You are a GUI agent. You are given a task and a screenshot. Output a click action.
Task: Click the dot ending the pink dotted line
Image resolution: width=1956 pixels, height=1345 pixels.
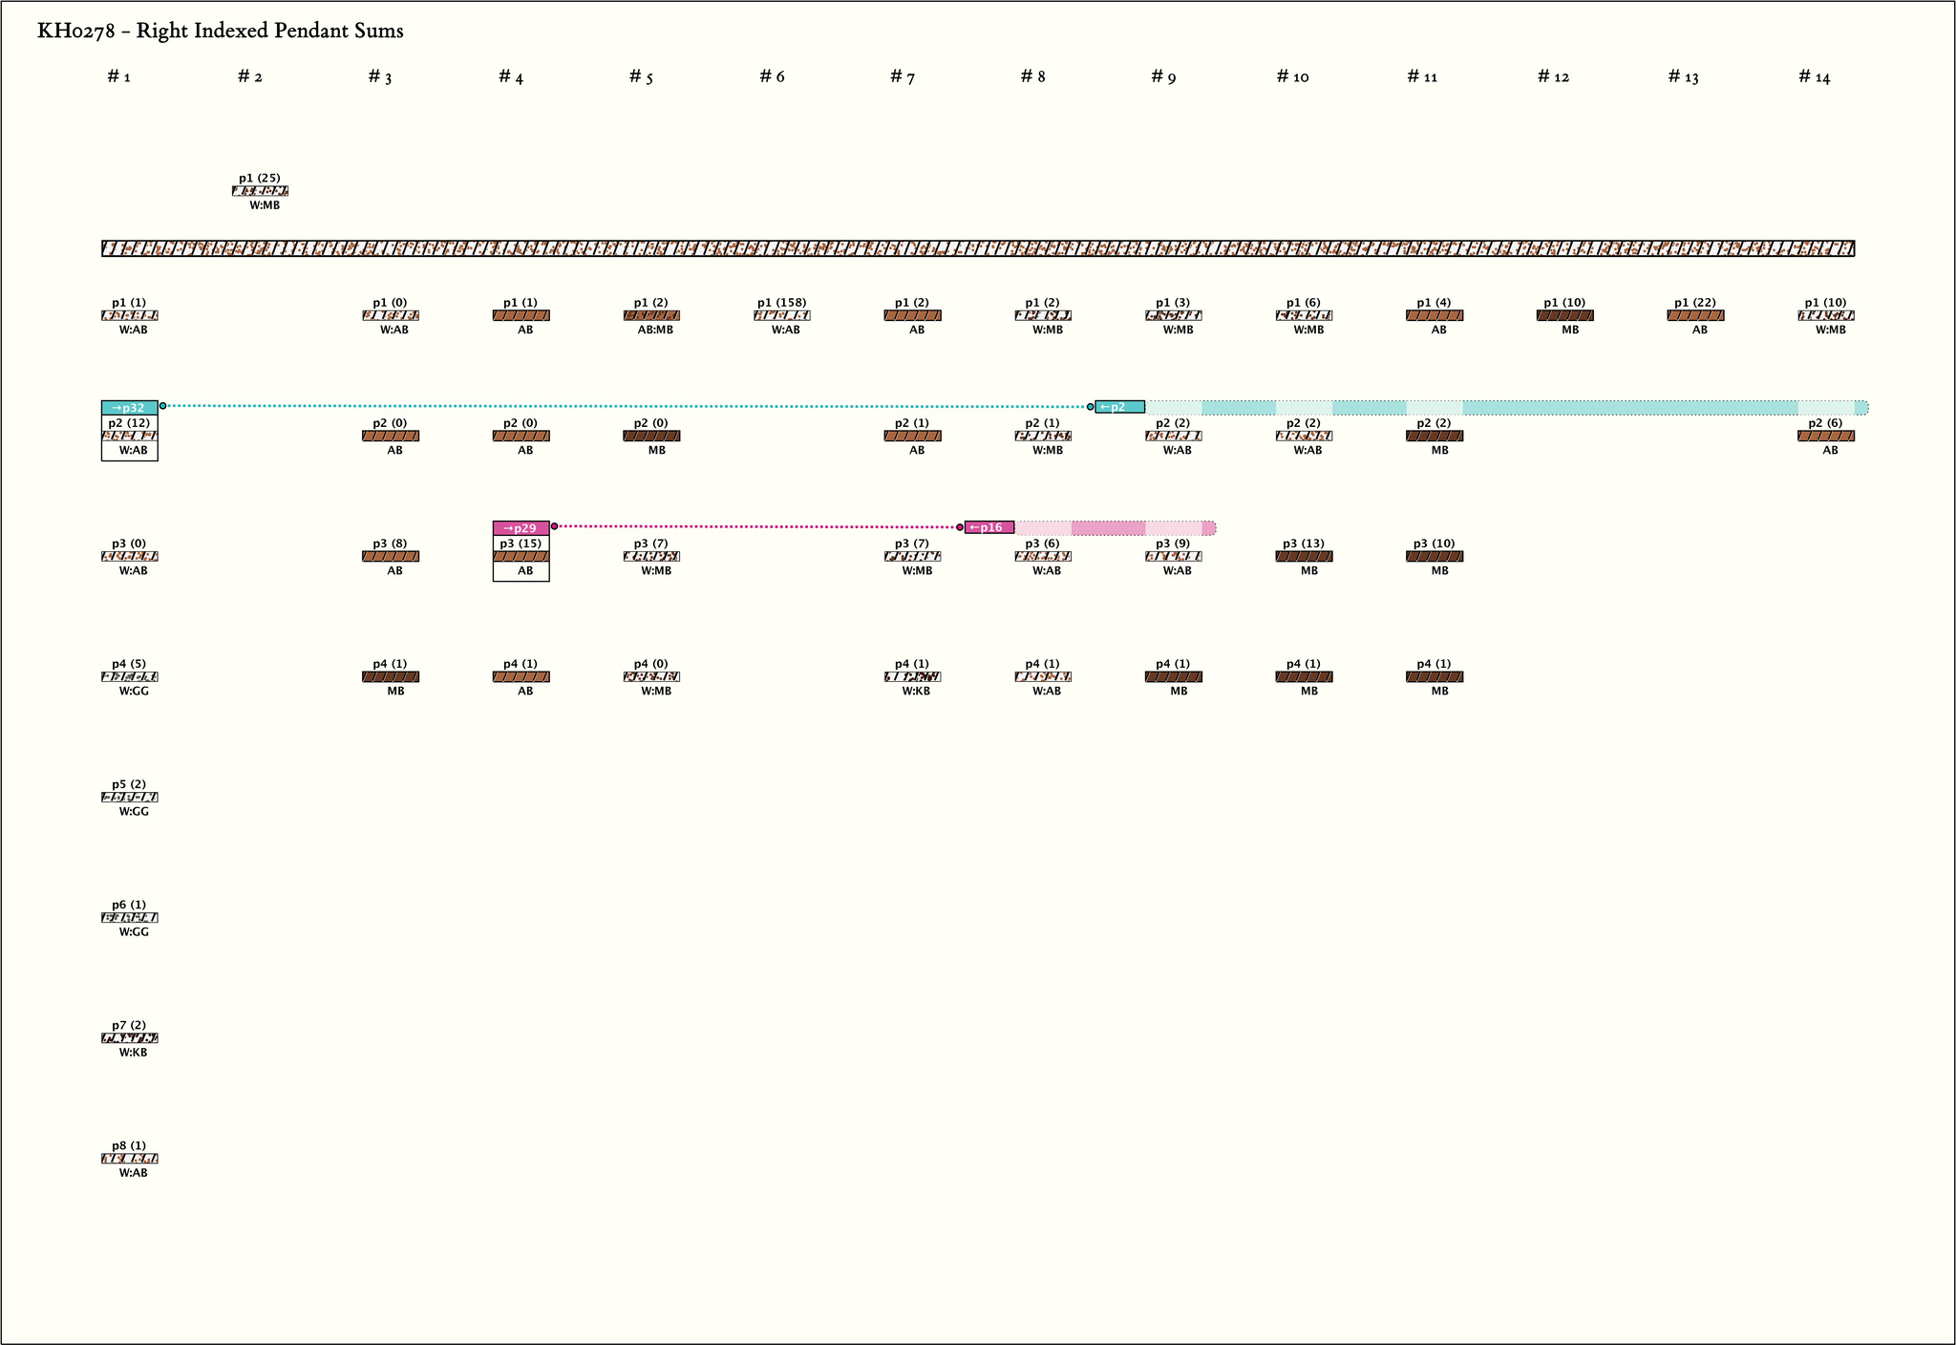960,527
